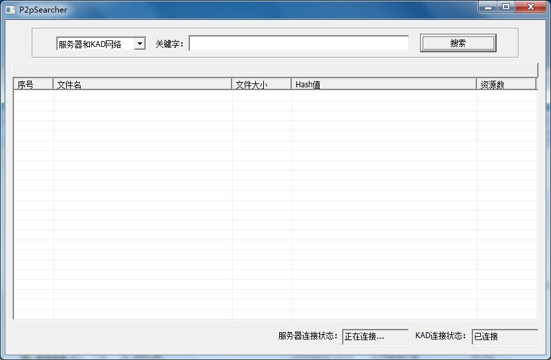Click the KAD status field showing 已连接

pos(505,336)
